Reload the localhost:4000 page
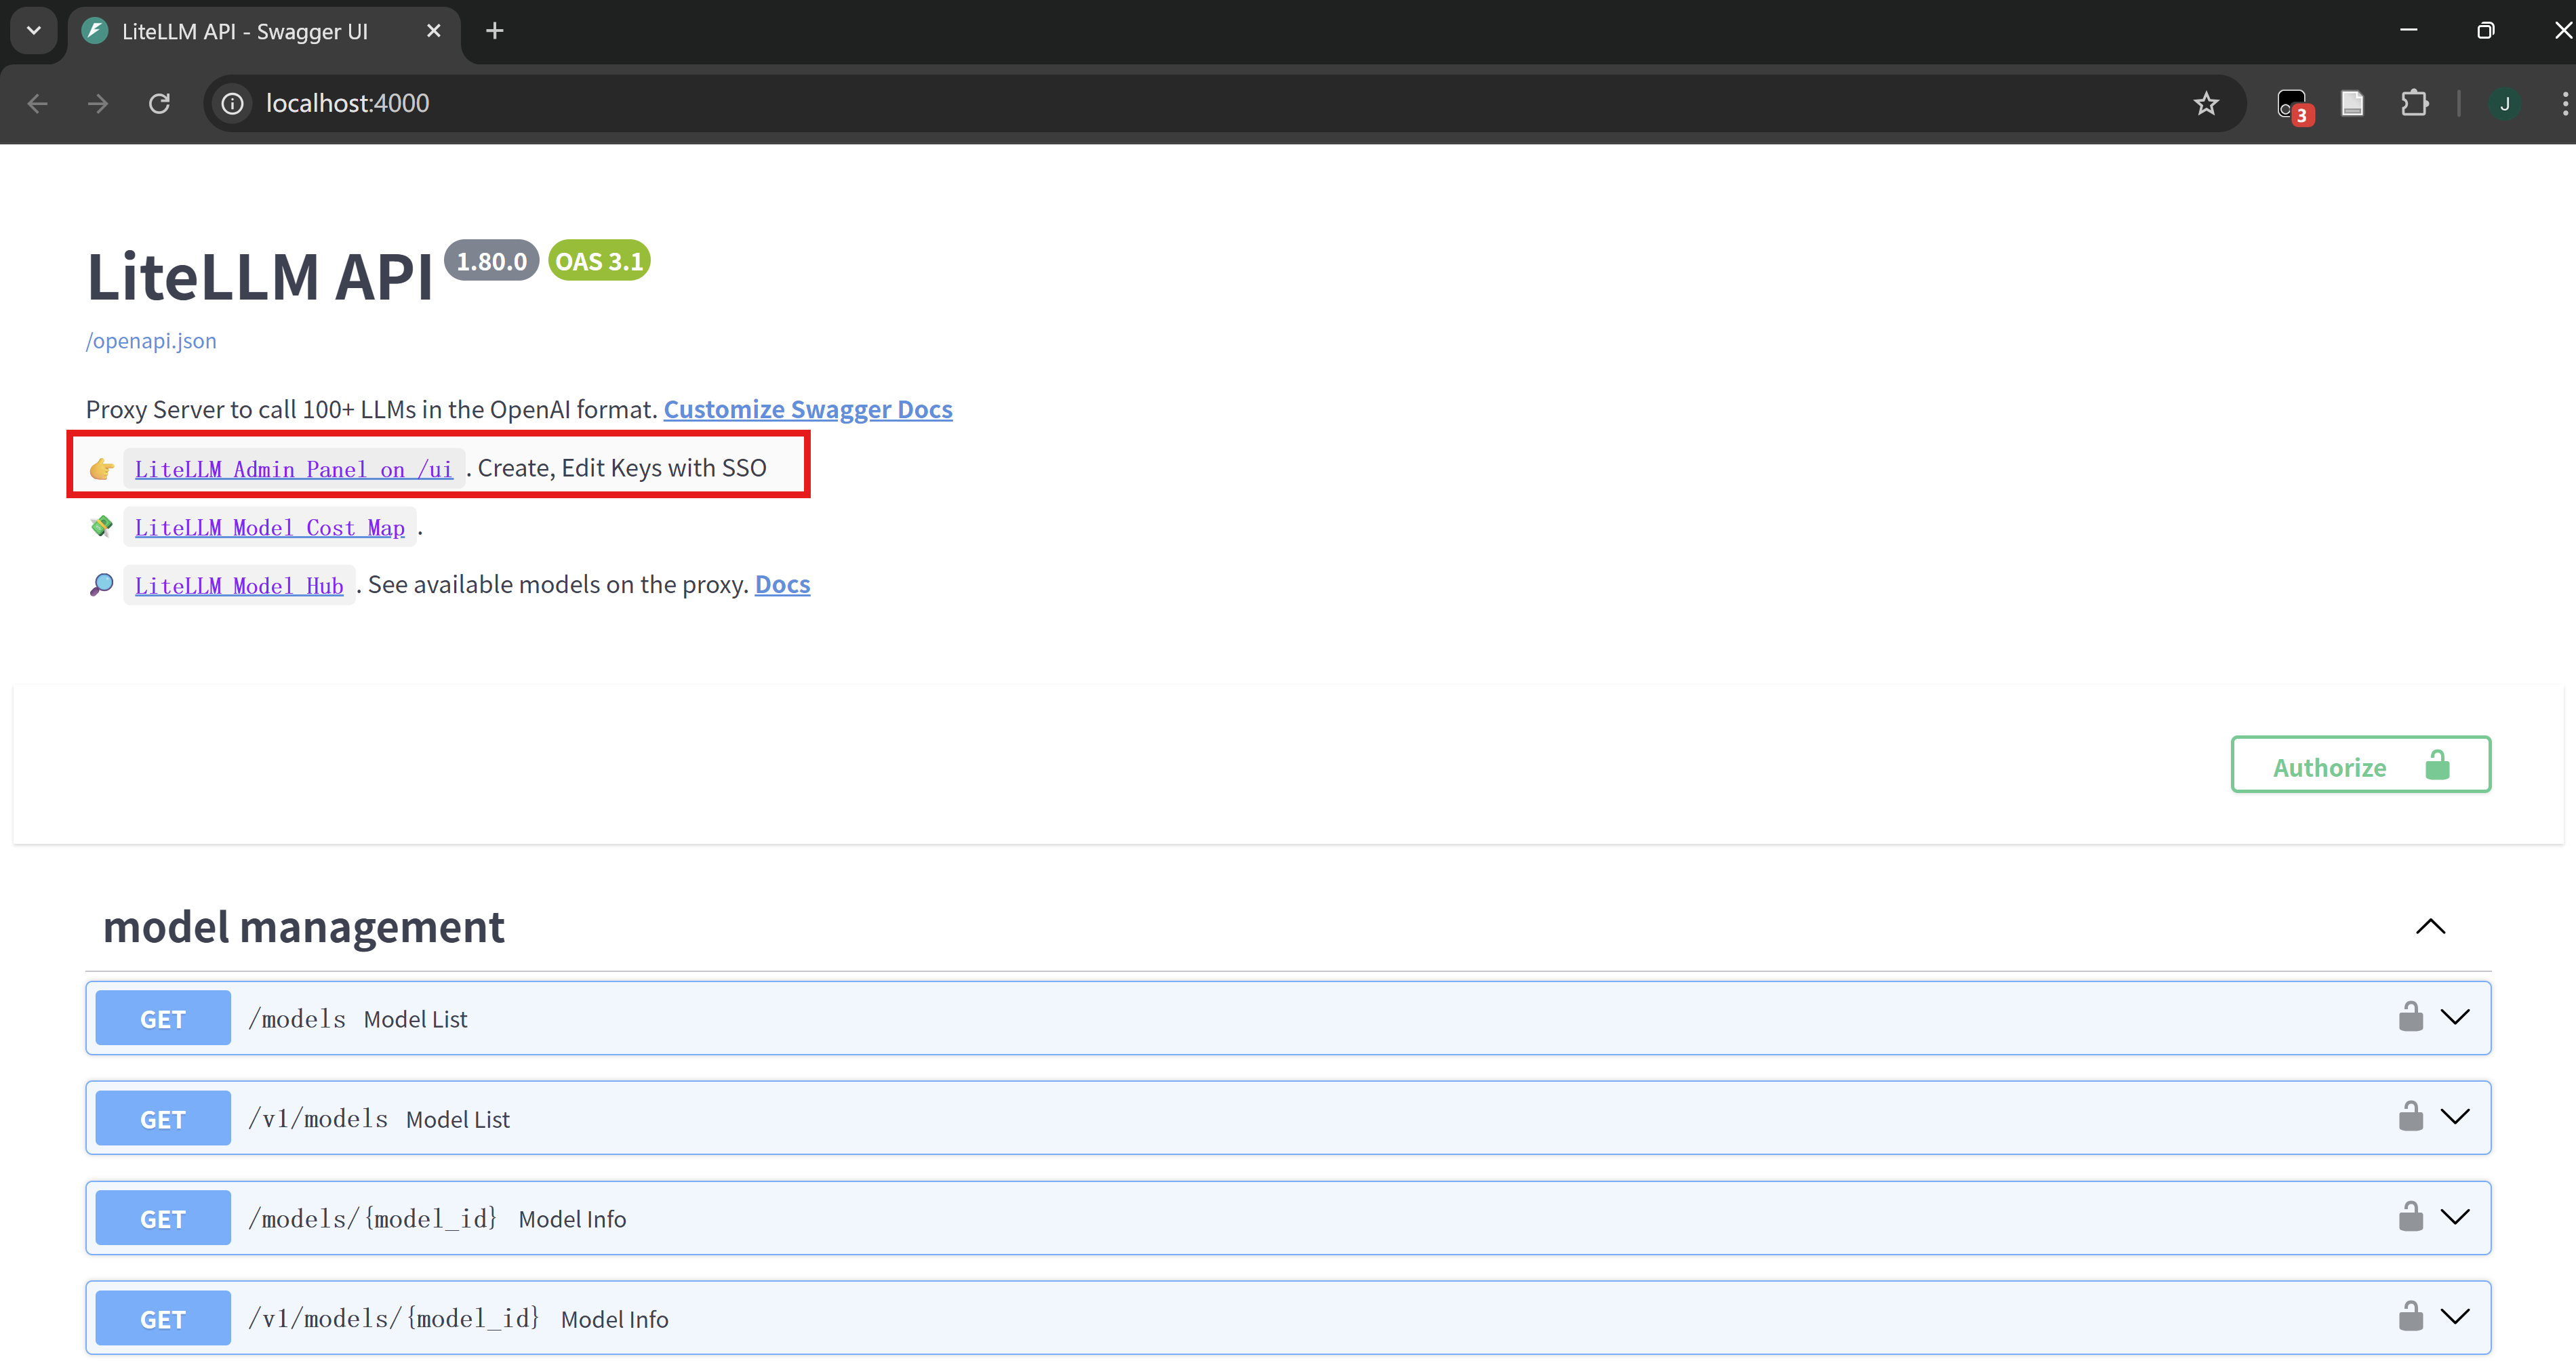The width and height of the screenshot is (2576, 1361). tap(159, 103)
